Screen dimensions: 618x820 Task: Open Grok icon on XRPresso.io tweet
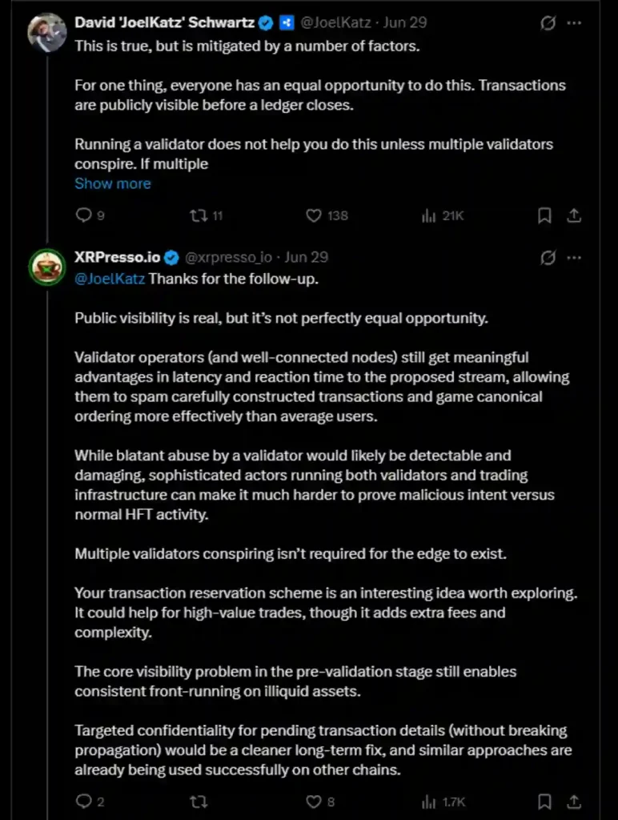coord(548,258)
